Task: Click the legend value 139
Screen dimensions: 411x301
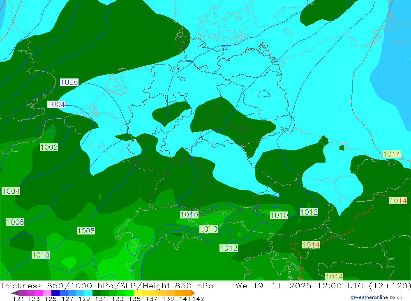Action: (168, 299)
